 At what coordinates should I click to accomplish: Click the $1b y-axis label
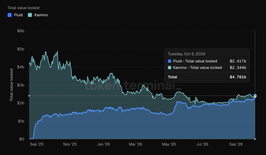21,121
